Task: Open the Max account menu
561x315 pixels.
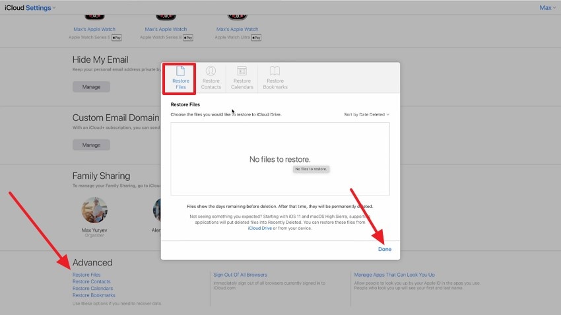Action: tap(548, 7)
